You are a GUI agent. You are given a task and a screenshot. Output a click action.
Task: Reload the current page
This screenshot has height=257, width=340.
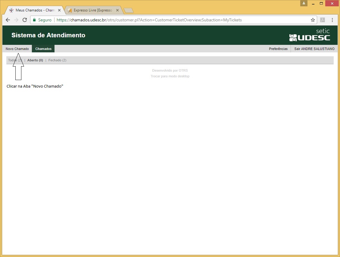pyautogui.click(x=25, y=20)
